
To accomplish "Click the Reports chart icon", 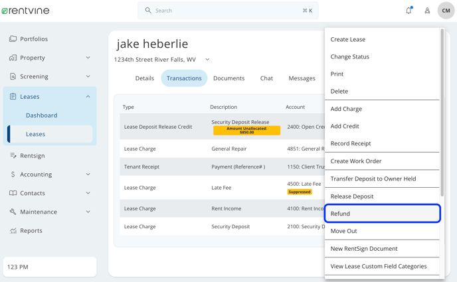I will (13, 230).
